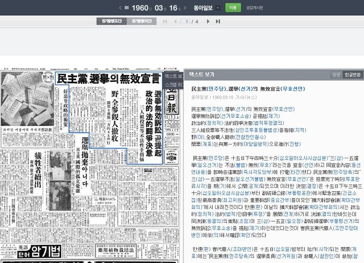Screen dimensions: 364x263
Task: Jump to last page icon
Action: (x=218, y=22)
